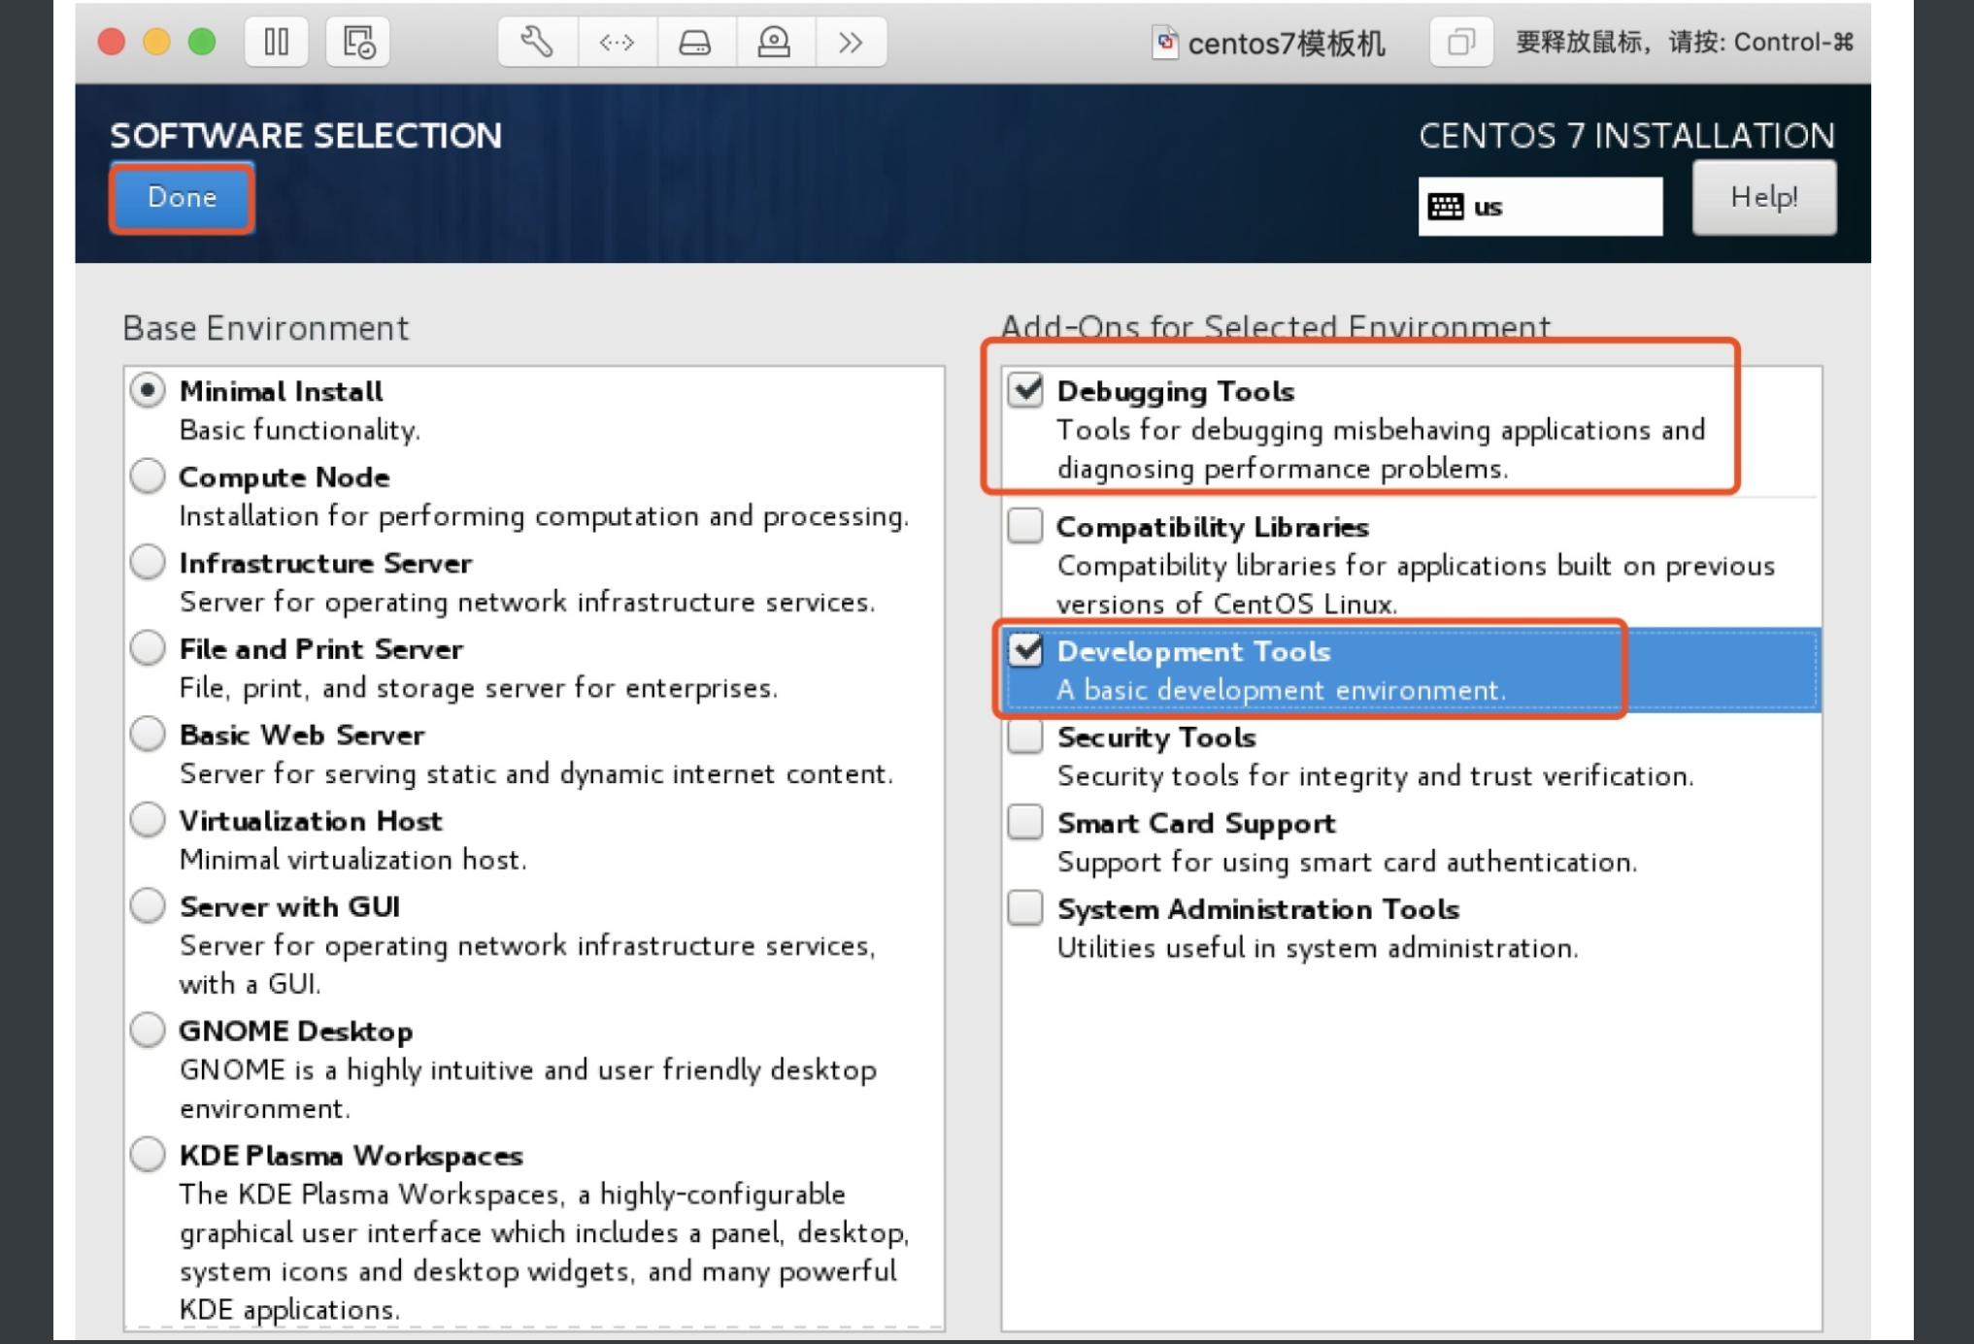The width and height of the screenshot is (1974, 1344).
Task: Select the GNOME Desktop radio button
Action: coord(148,1030)
